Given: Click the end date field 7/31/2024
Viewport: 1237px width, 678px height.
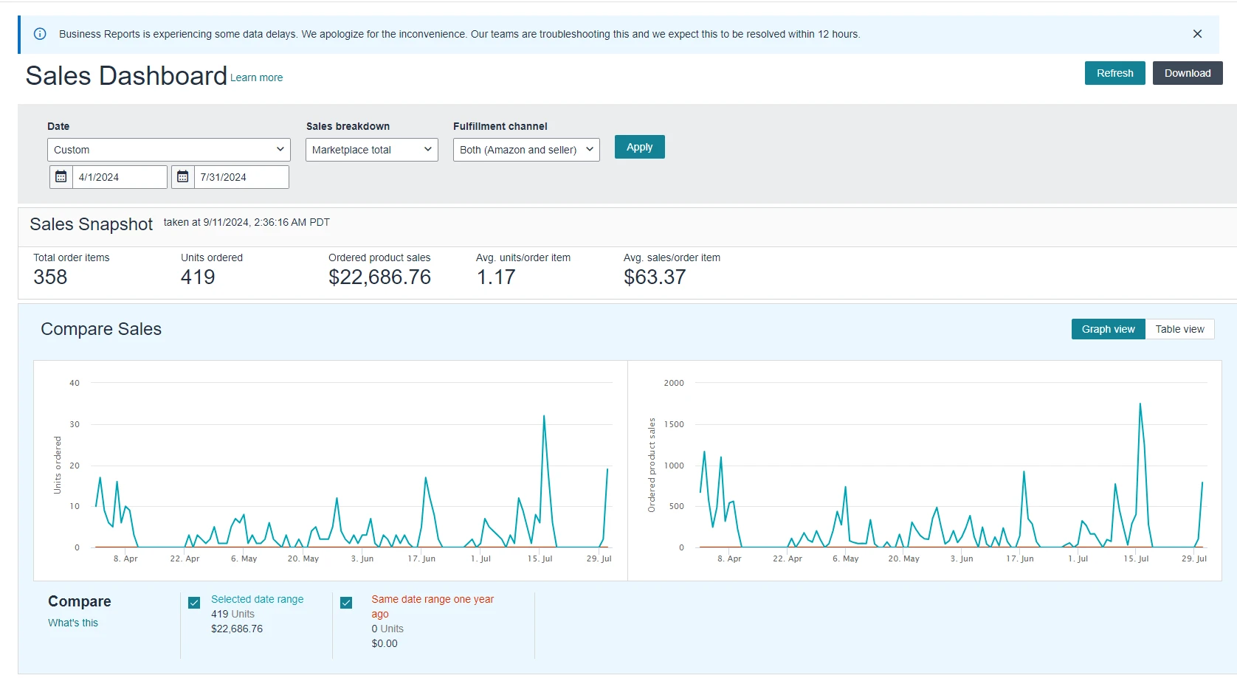Looking at the screenshot, I should click(x=241, y=177).
